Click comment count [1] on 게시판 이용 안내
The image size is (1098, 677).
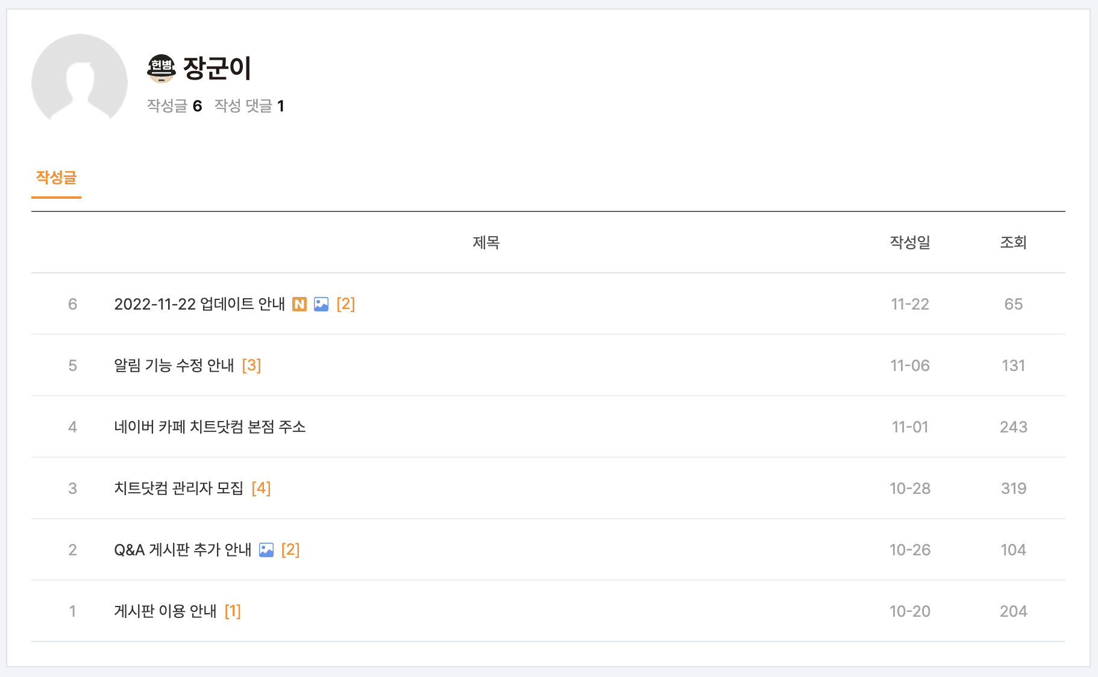[233, 611]
